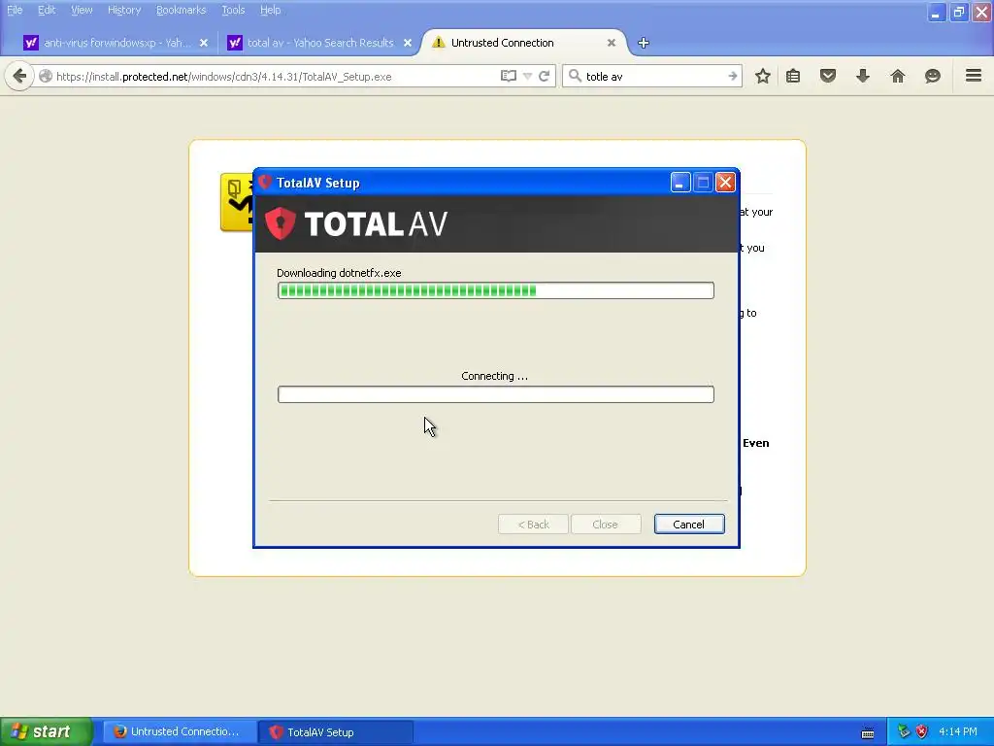Viewport: 994px width, 746px height.
Task: Click the network connection tray icon
Action: (904, 732)
